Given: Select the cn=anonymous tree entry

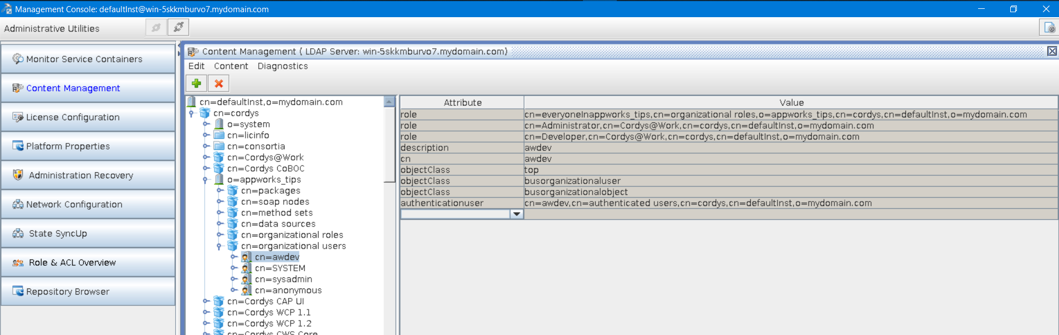Looking at the screenshot, I should [288, 290].
